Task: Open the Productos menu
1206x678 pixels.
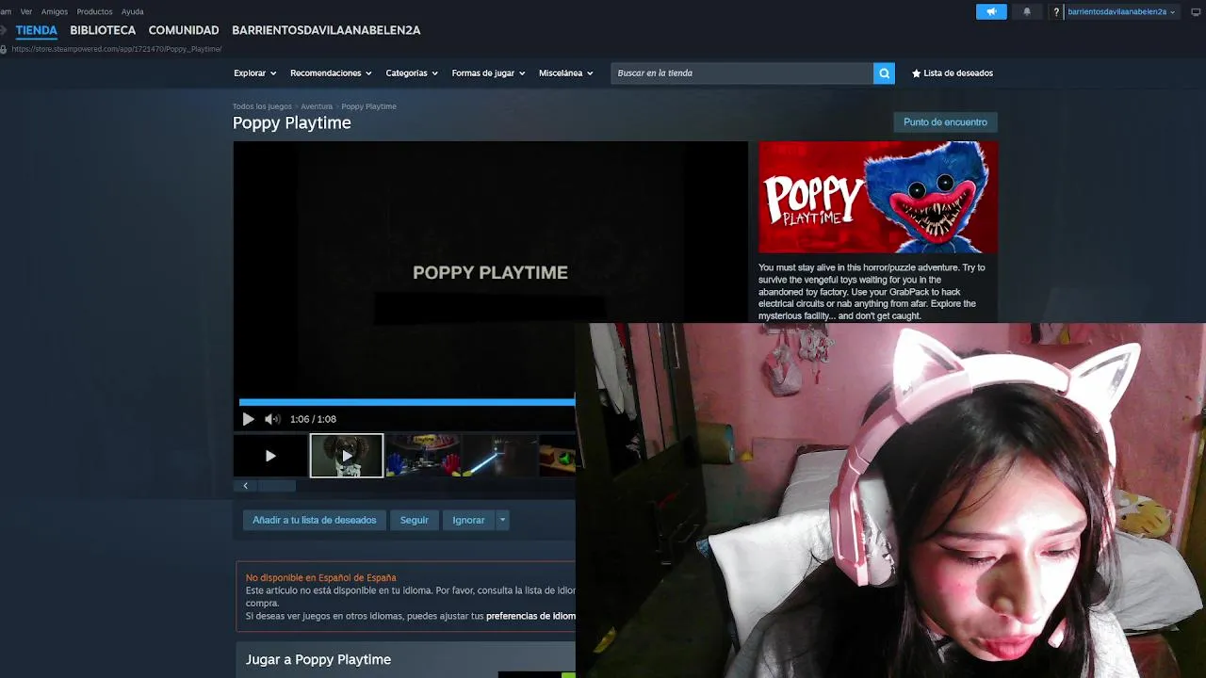Action: (94, 11)
